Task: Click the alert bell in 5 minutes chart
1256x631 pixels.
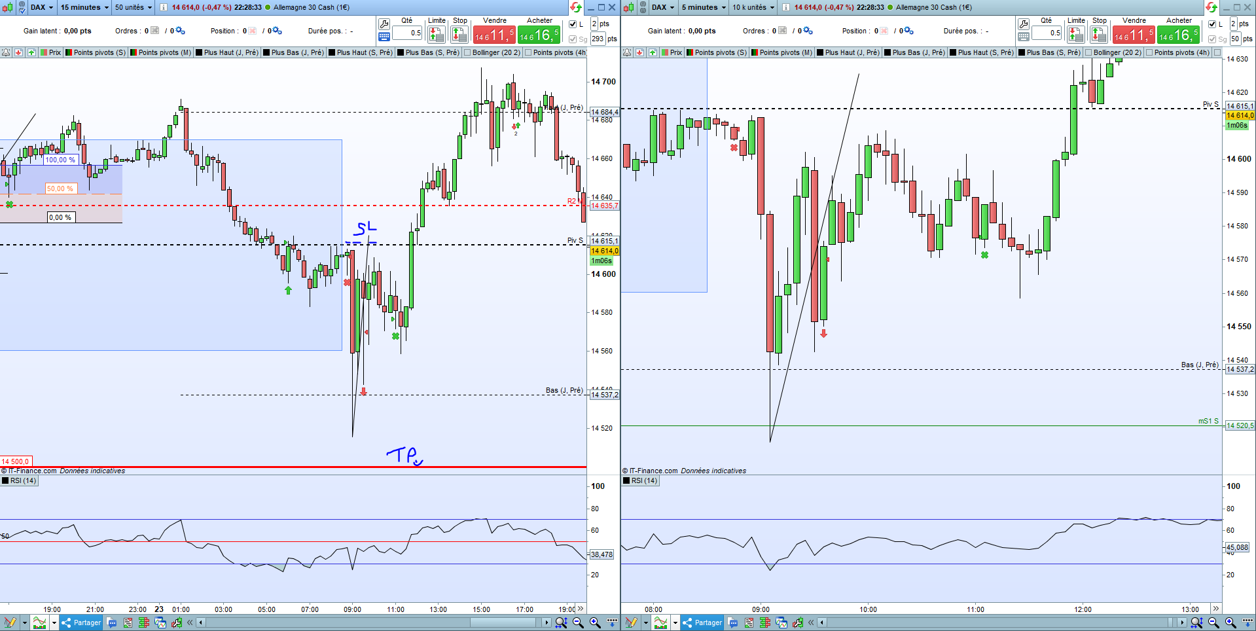Action: (627, 52)
